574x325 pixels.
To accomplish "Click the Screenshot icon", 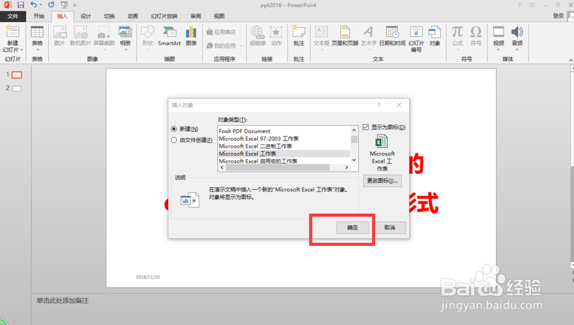I will coord(104,32).
